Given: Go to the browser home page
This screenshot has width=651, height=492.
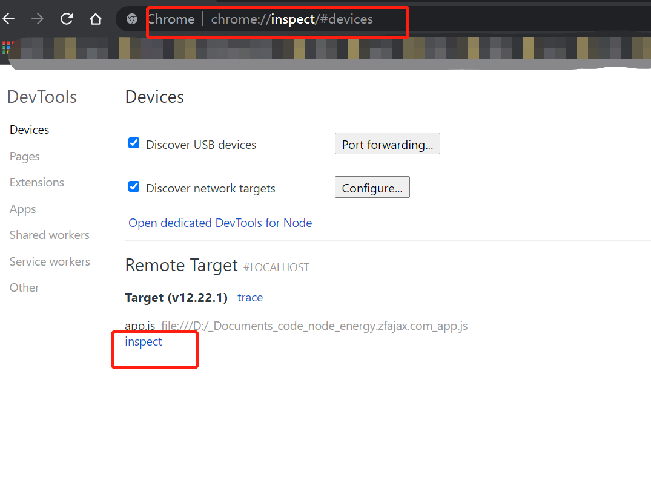Looking at the screenshot, I should [x=95, y=19].
